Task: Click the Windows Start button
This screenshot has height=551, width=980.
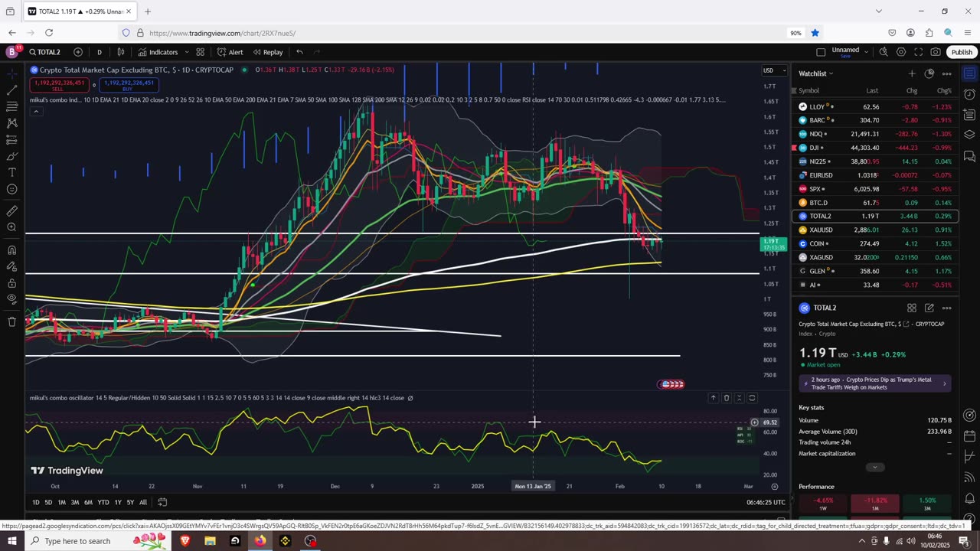Action: (11, 541)
